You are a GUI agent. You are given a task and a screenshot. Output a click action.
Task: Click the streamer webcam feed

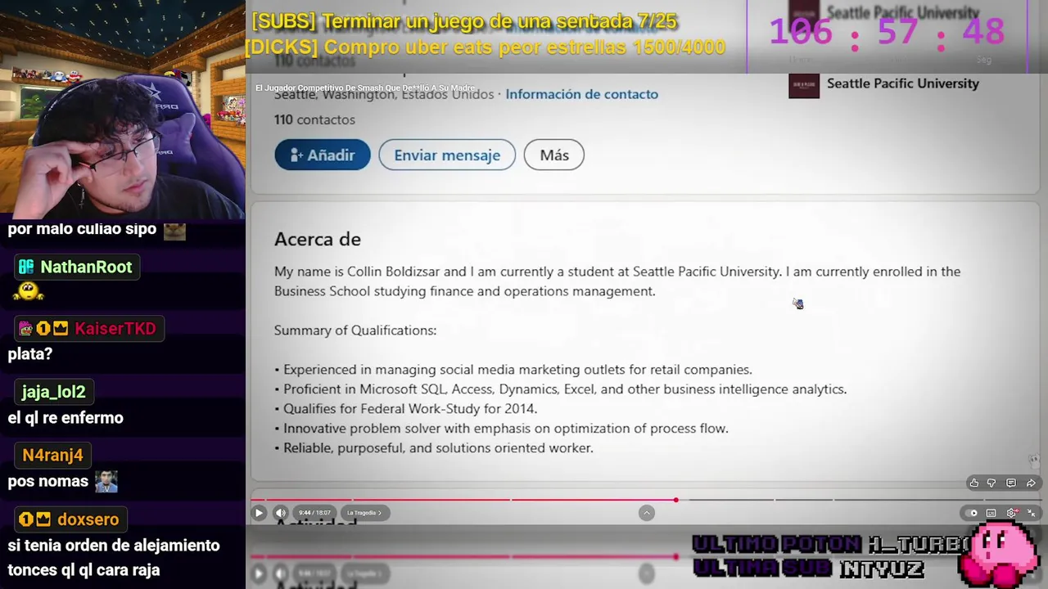coord(123,110)
